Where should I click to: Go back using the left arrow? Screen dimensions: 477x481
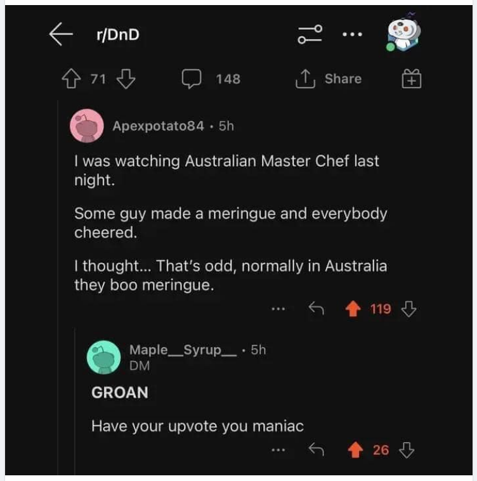61,34
